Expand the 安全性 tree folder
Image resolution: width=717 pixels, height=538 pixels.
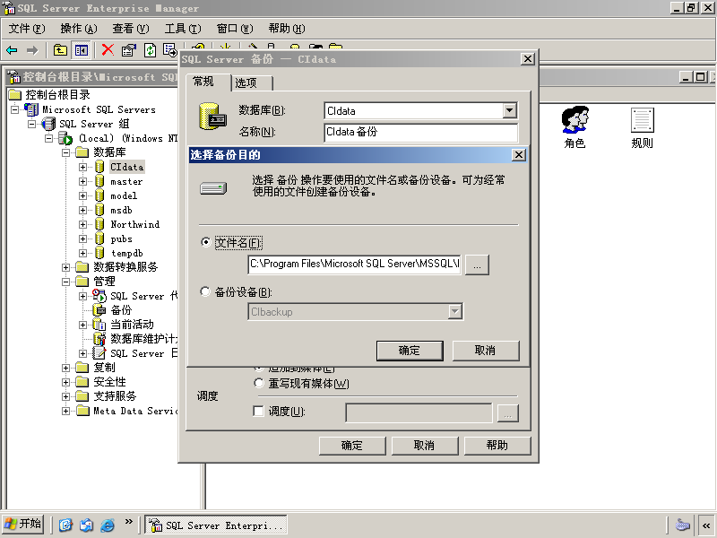click(65, 382)
